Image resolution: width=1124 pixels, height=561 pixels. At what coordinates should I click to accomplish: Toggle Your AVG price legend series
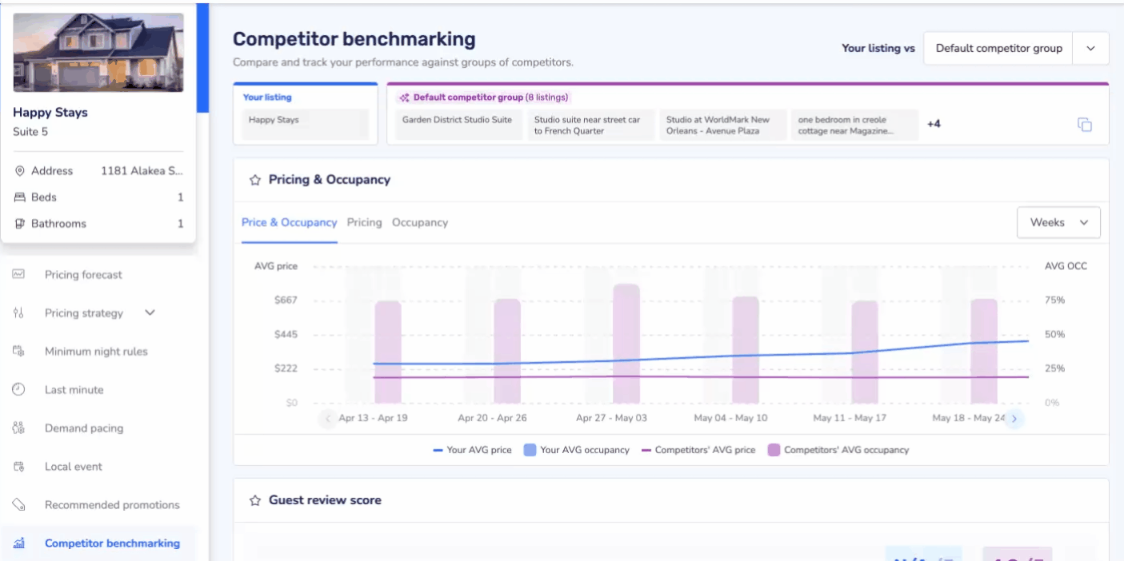pos(472,450)
